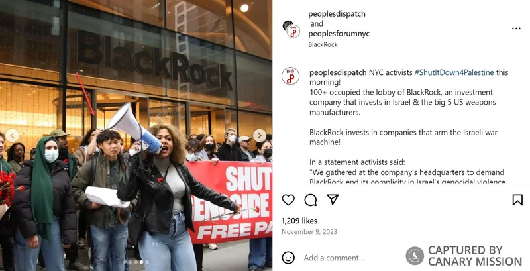Open emoji picker smiley icon
The image size is (530, 271).
click(x=288, y=258)
